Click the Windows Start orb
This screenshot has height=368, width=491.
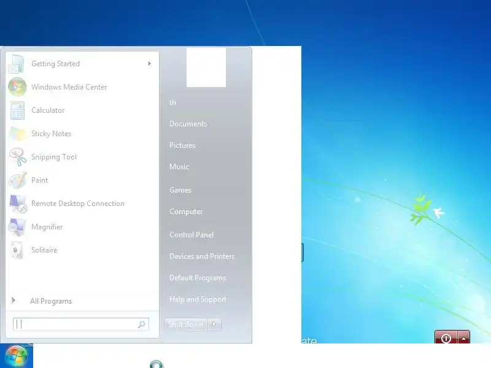point(17,356)
